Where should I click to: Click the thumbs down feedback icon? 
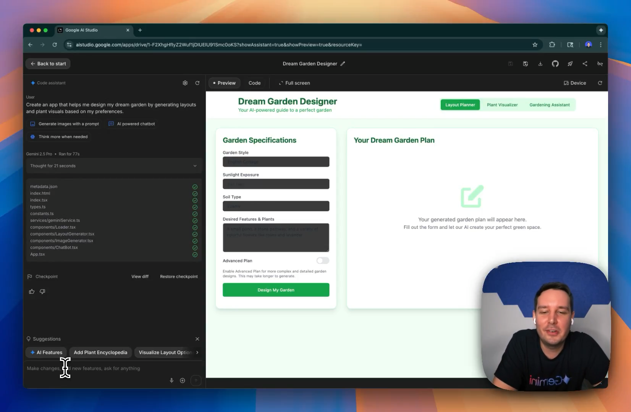pos(42,291)
